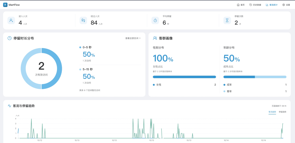Viewport: 295px width, 143px height.
Task: Open the 历史数据 navigation item
Action: 255,5
